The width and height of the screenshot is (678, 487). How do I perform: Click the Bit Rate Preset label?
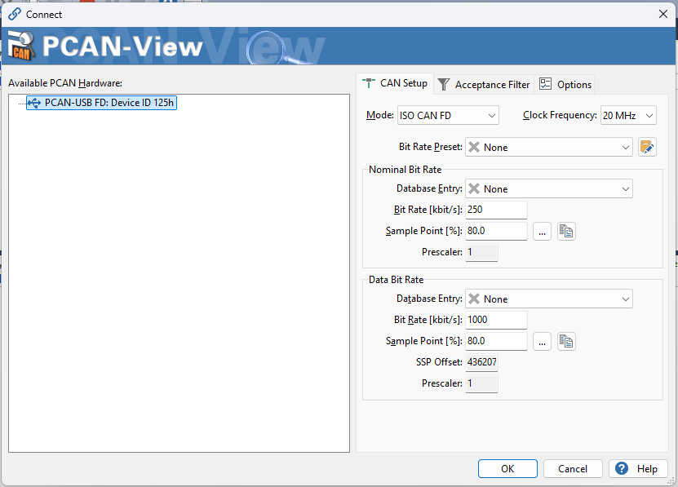click(x=431, y=147)
